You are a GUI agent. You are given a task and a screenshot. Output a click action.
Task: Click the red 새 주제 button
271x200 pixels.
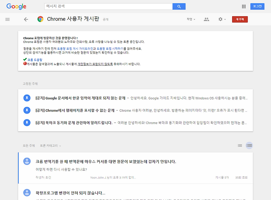(x=240, y=19)
